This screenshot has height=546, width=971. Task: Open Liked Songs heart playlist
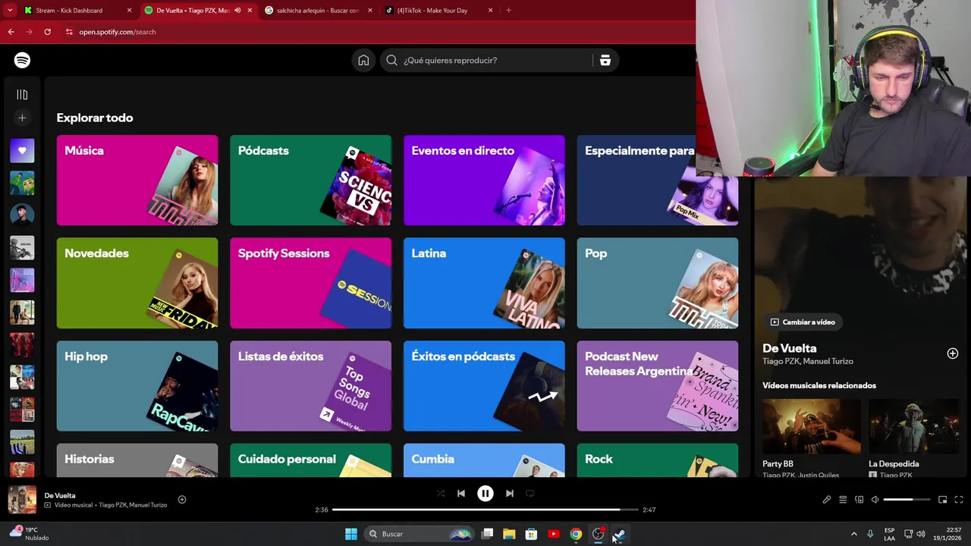tap(22, 150)
